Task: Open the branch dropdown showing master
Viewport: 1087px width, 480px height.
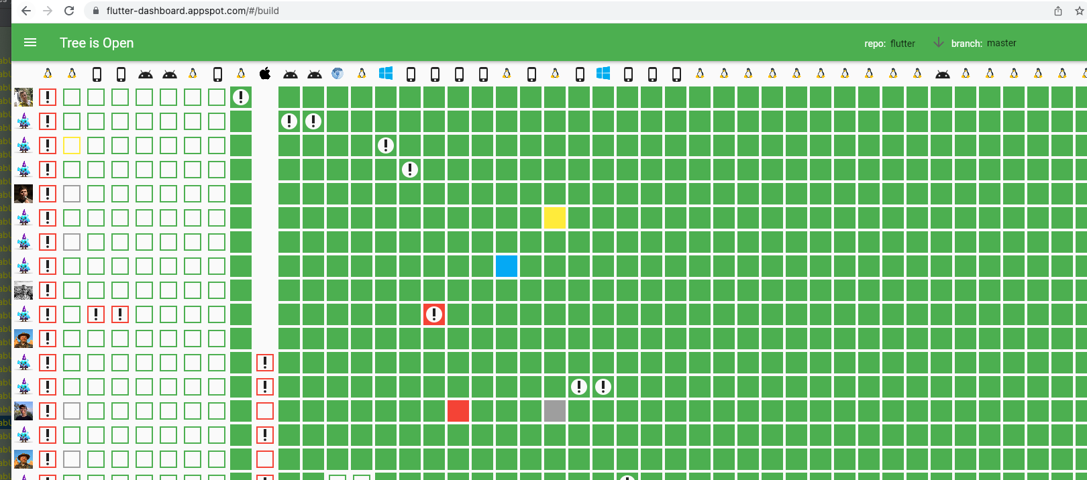Action: coord(1001,43)
